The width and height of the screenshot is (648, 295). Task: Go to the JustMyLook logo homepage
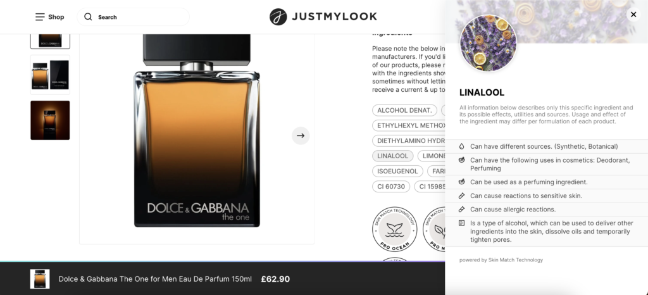click(x=323, y=17)
